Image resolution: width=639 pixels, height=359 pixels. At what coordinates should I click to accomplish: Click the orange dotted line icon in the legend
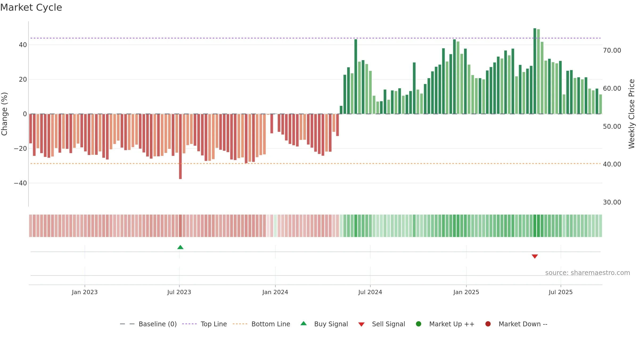[x=240, y=324]
